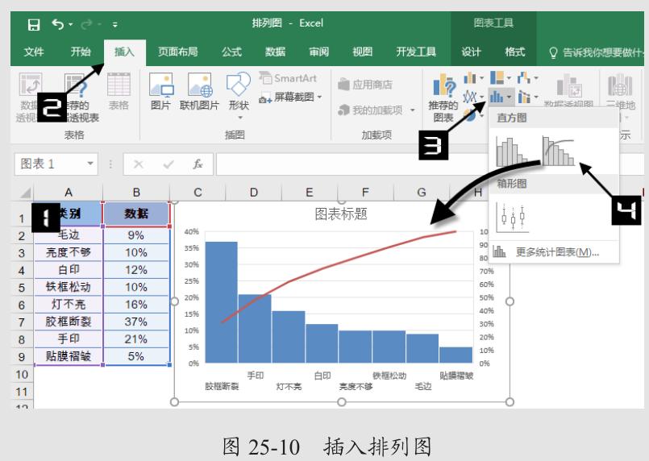Switch to the 审阅 tab
Image resolution: width=649 pixels, height=461 pixels.
click(318, 52)
